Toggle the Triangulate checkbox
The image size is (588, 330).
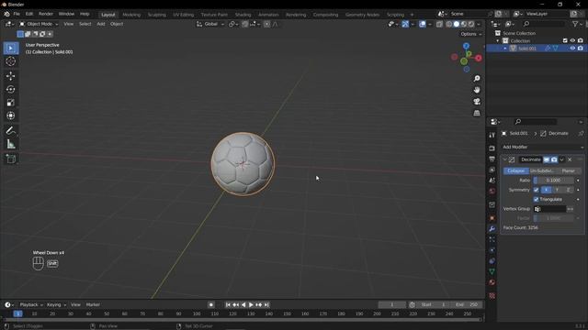pos(537,200)
